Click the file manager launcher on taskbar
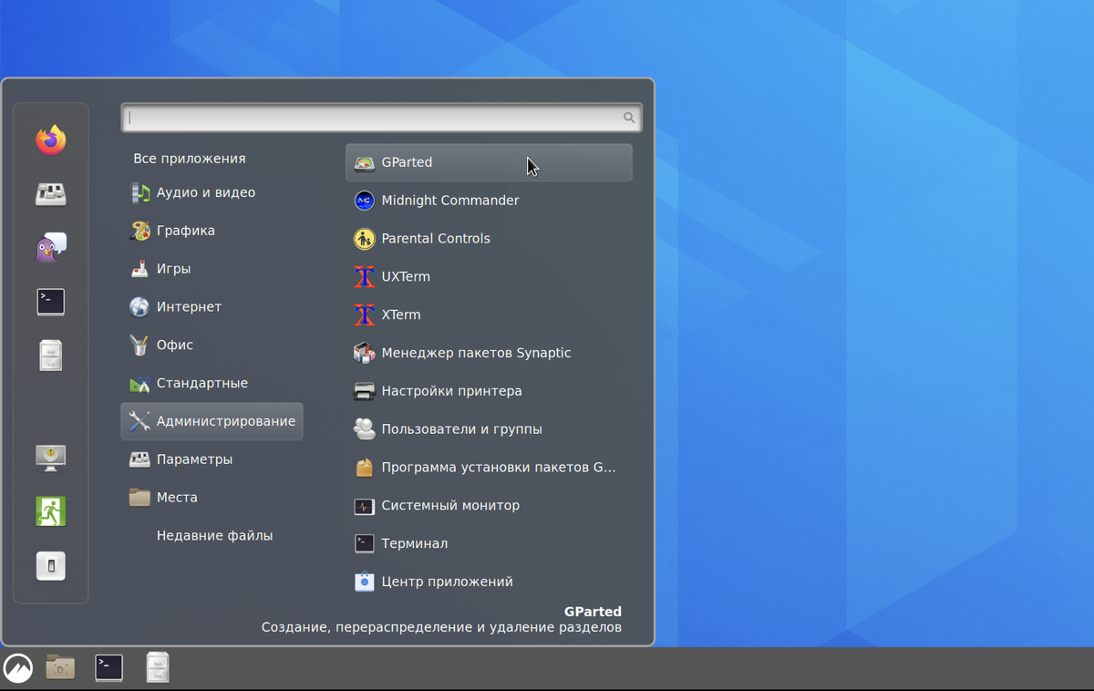Image resolution: width=1094 pixels, height=691 pixels. 158,668
